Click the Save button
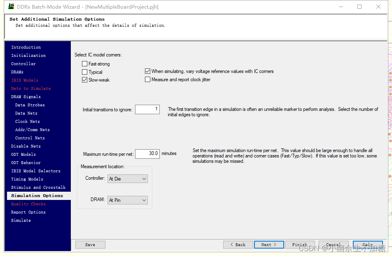 (x=90, y=245)
